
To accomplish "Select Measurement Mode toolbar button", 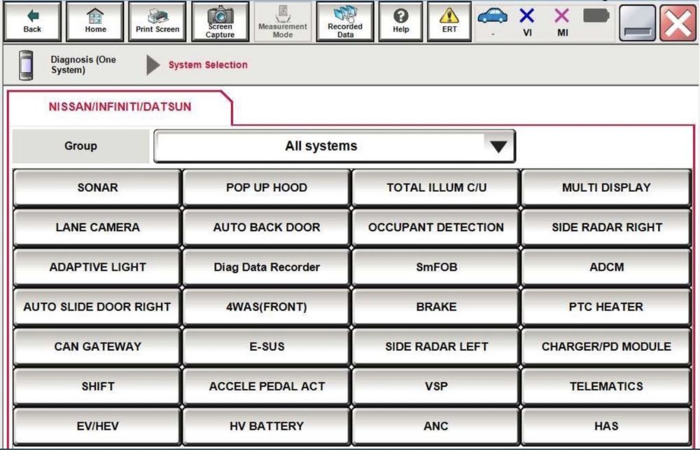I will coord(283,22).
